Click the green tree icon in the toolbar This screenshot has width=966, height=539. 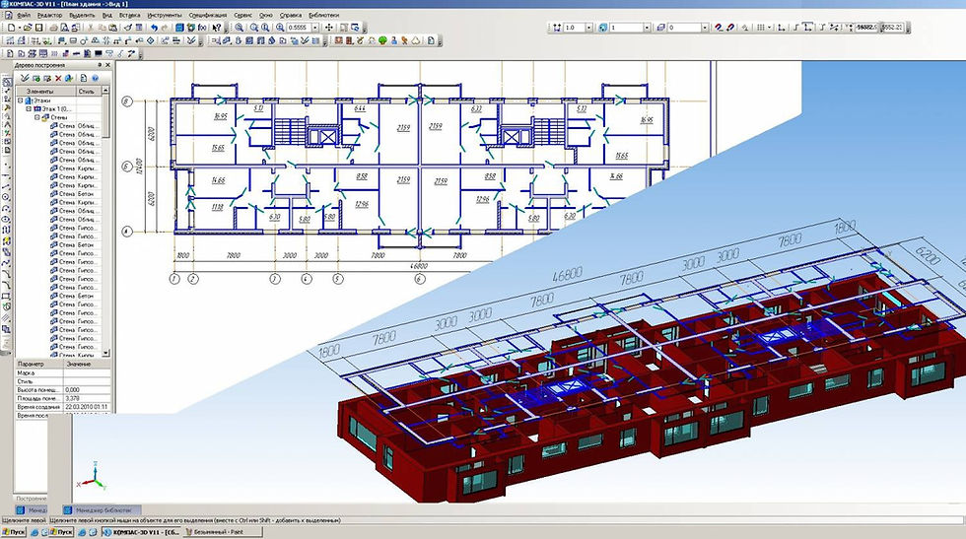(x=380, y=40)
